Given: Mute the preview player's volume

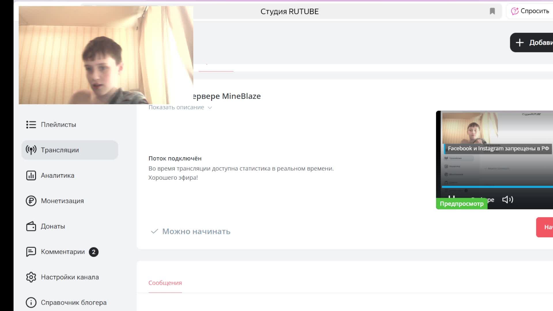Looking at the screenshot, I should pyautogui.click(x=507, y=200).
